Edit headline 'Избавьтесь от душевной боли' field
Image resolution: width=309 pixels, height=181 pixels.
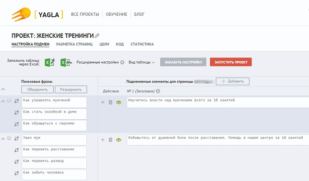(x=218, y=140)
